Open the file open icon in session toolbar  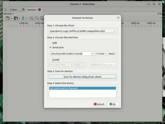click(x=8, y=18)
